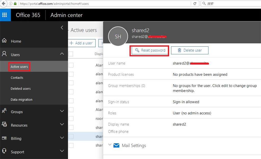Open Data migration under Users
Viewport: 261px width, 159px height.
pyautogui.click(x=21, y=100)
